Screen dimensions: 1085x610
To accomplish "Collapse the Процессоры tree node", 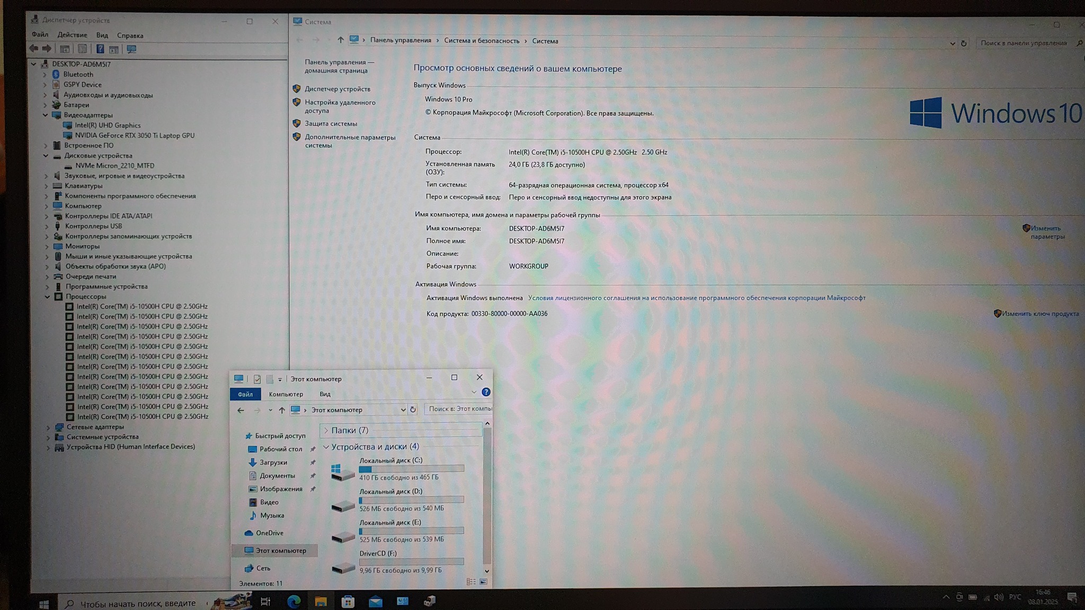I will [48, 297].
